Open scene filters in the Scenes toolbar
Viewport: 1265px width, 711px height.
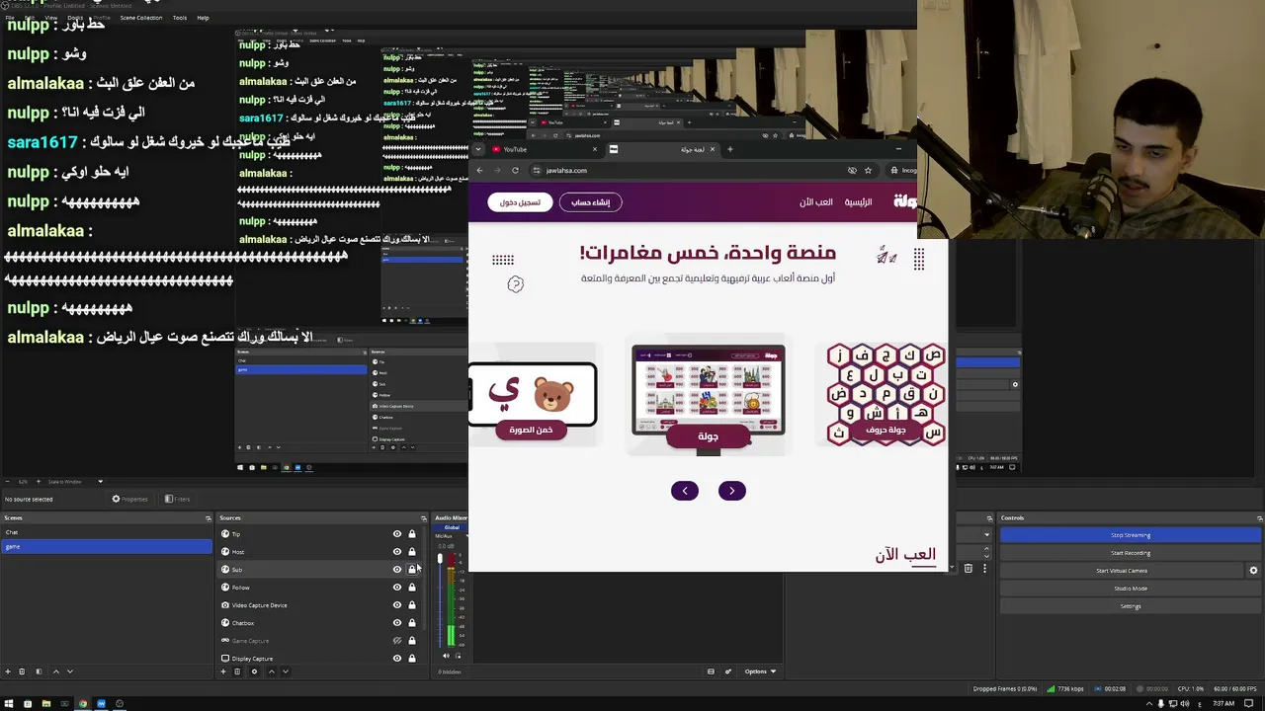[39, 671]
